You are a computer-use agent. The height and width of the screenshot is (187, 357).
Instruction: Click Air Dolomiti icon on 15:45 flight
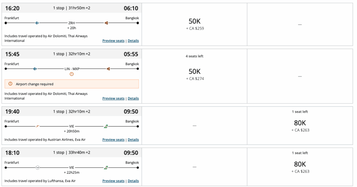point(35,69)
